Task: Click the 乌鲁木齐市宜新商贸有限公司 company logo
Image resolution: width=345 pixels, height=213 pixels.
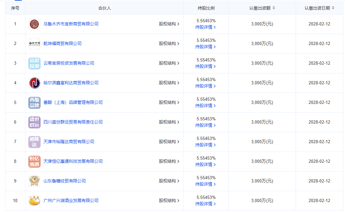Action: pos(34,24)
